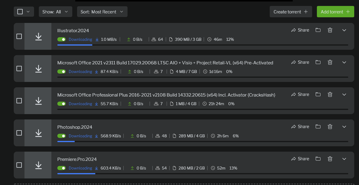Share the Premiere.Pro.2024 torrent
The image size is (359, 185).
click(x=300, y=159)
